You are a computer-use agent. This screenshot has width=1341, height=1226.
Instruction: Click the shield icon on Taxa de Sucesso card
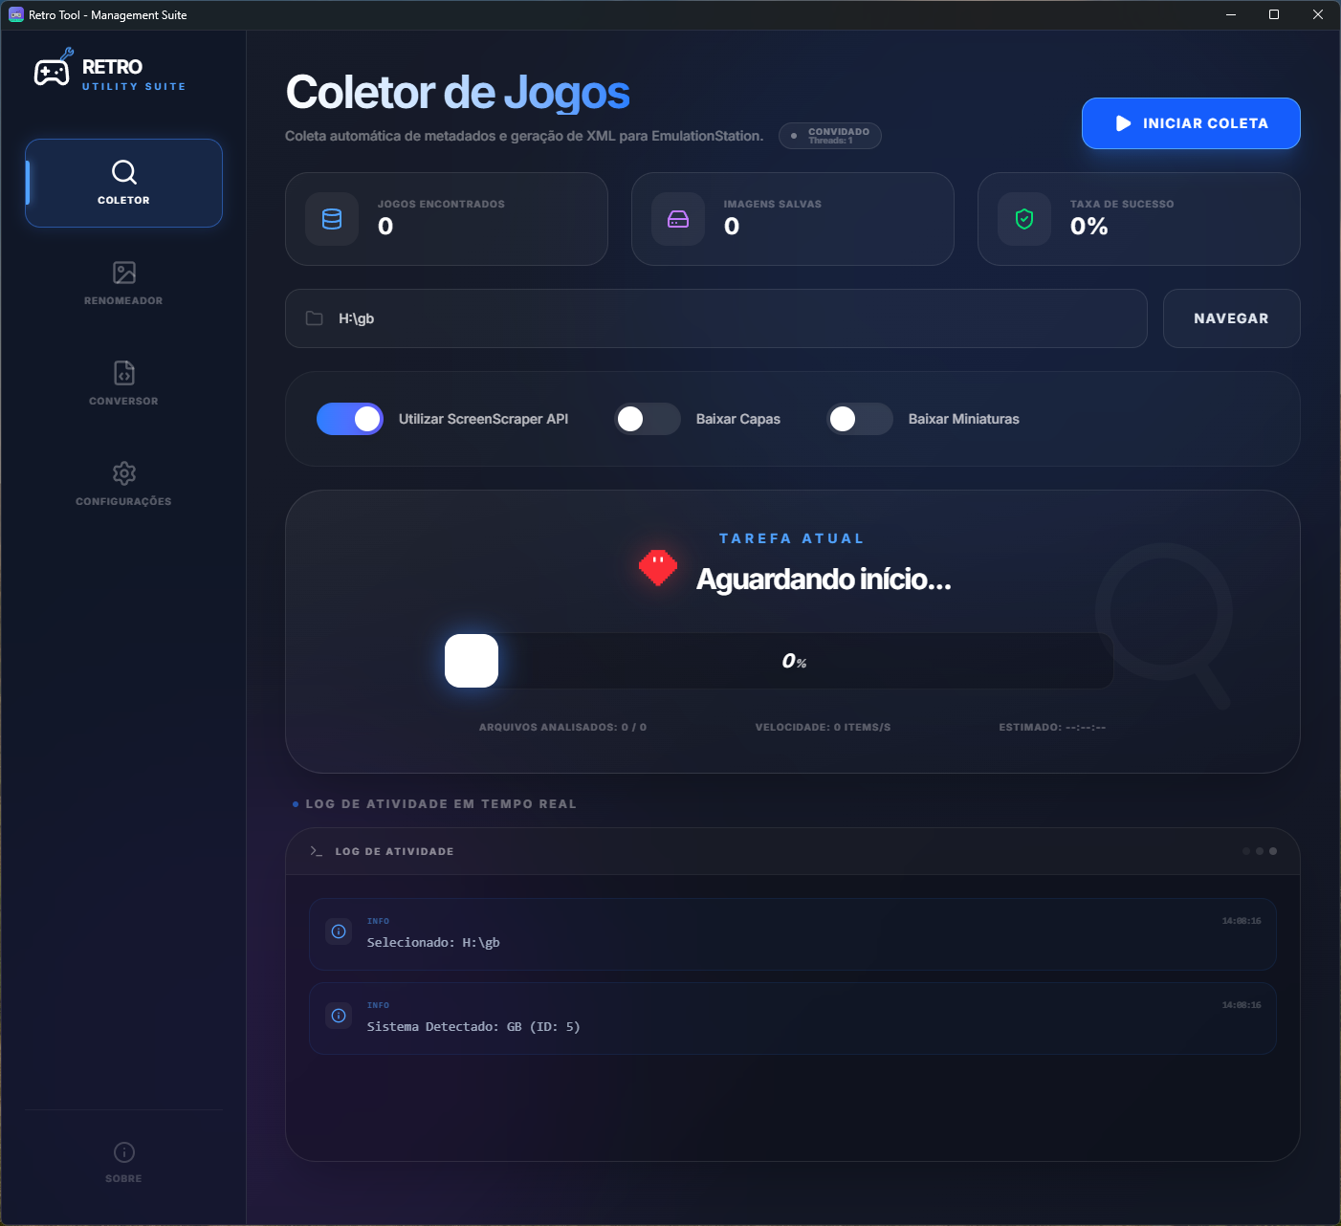tap(1023, 219)
